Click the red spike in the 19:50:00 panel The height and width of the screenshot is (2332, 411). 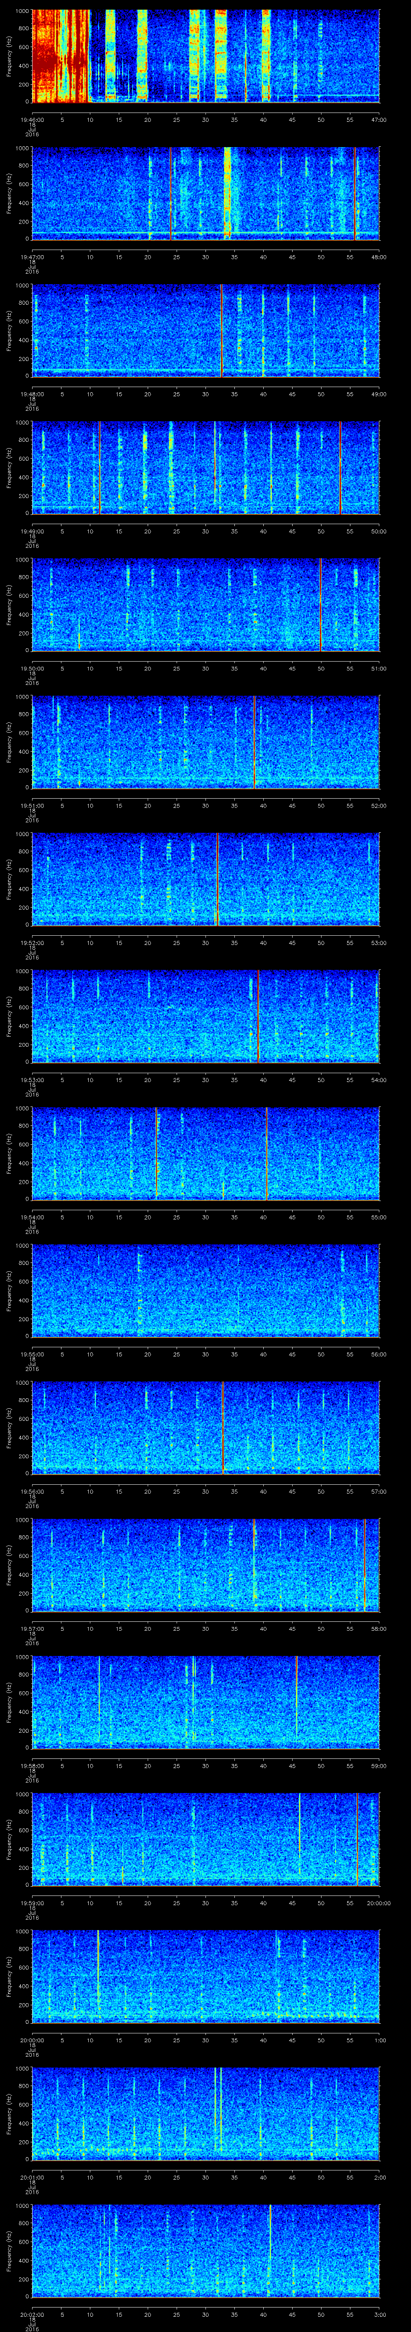pyautogui.click(x=320, y=605)
